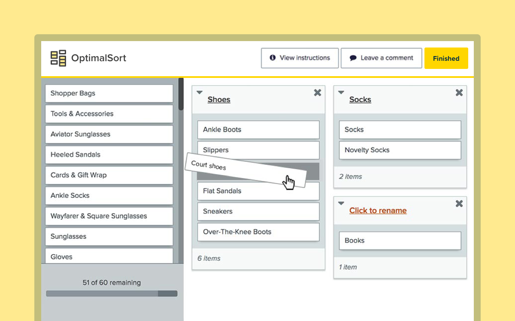Viewport: 515px width, 321px height.
Task: Remove the Socks category with its X icon
Action: [x=459, y=92]
